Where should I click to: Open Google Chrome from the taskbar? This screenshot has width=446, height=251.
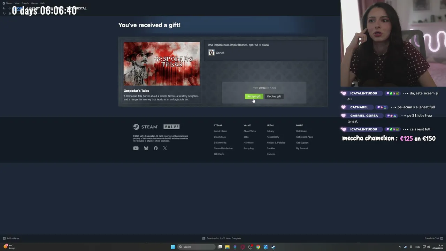pos(258,247)
